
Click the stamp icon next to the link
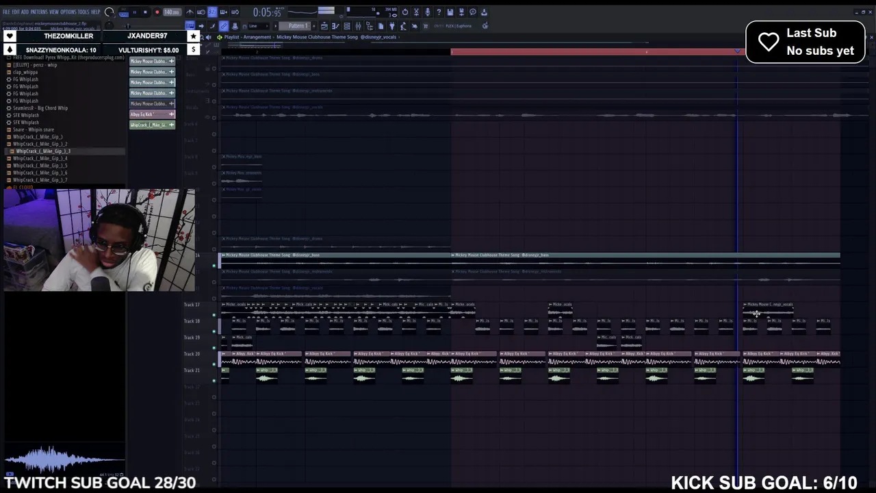(x=235, y=26)
